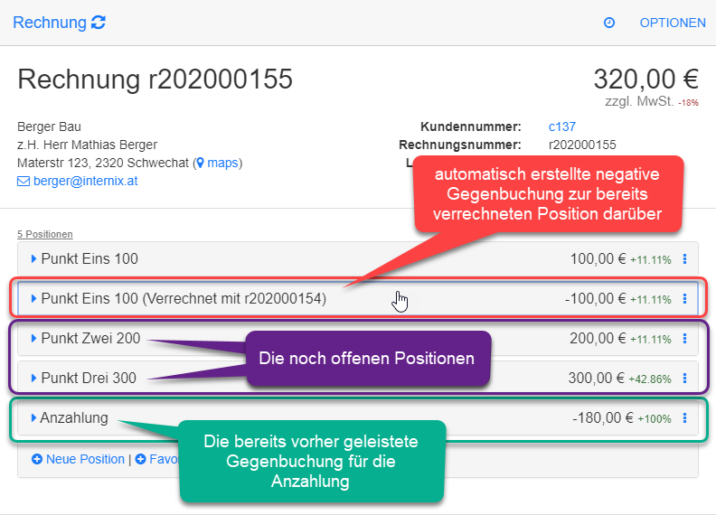Viewport: 716px width, 515px height.
Task: Click the map pin icon beside maps
Action: 200,163
